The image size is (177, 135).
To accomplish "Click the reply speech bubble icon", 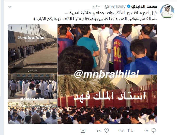I will tap(154, 131).
